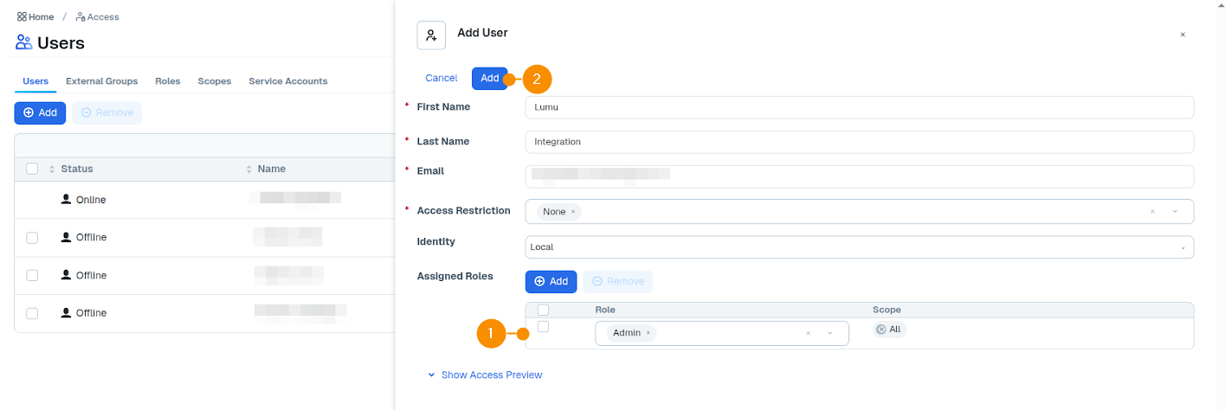1226x410 pixels.
Task: Sort the users list by Status
Action: pos(52,170)
